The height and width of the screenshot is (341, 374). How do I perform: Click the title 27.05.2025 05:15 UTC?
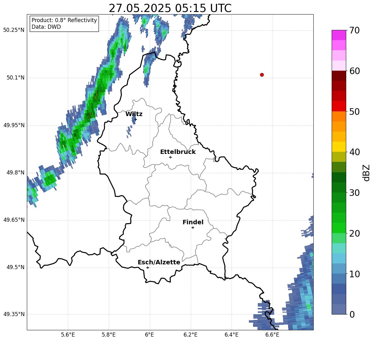click(170, 8)
